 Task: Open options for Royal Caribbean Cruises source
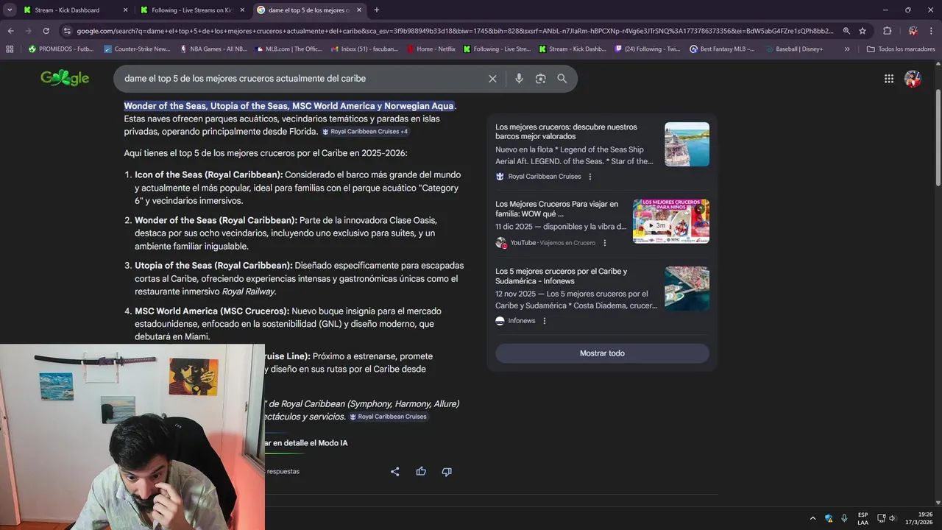pyautogui.click(x=590, y=177)
